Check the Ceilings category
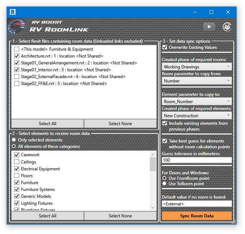245x234 pixels. [x=17, y=162]
